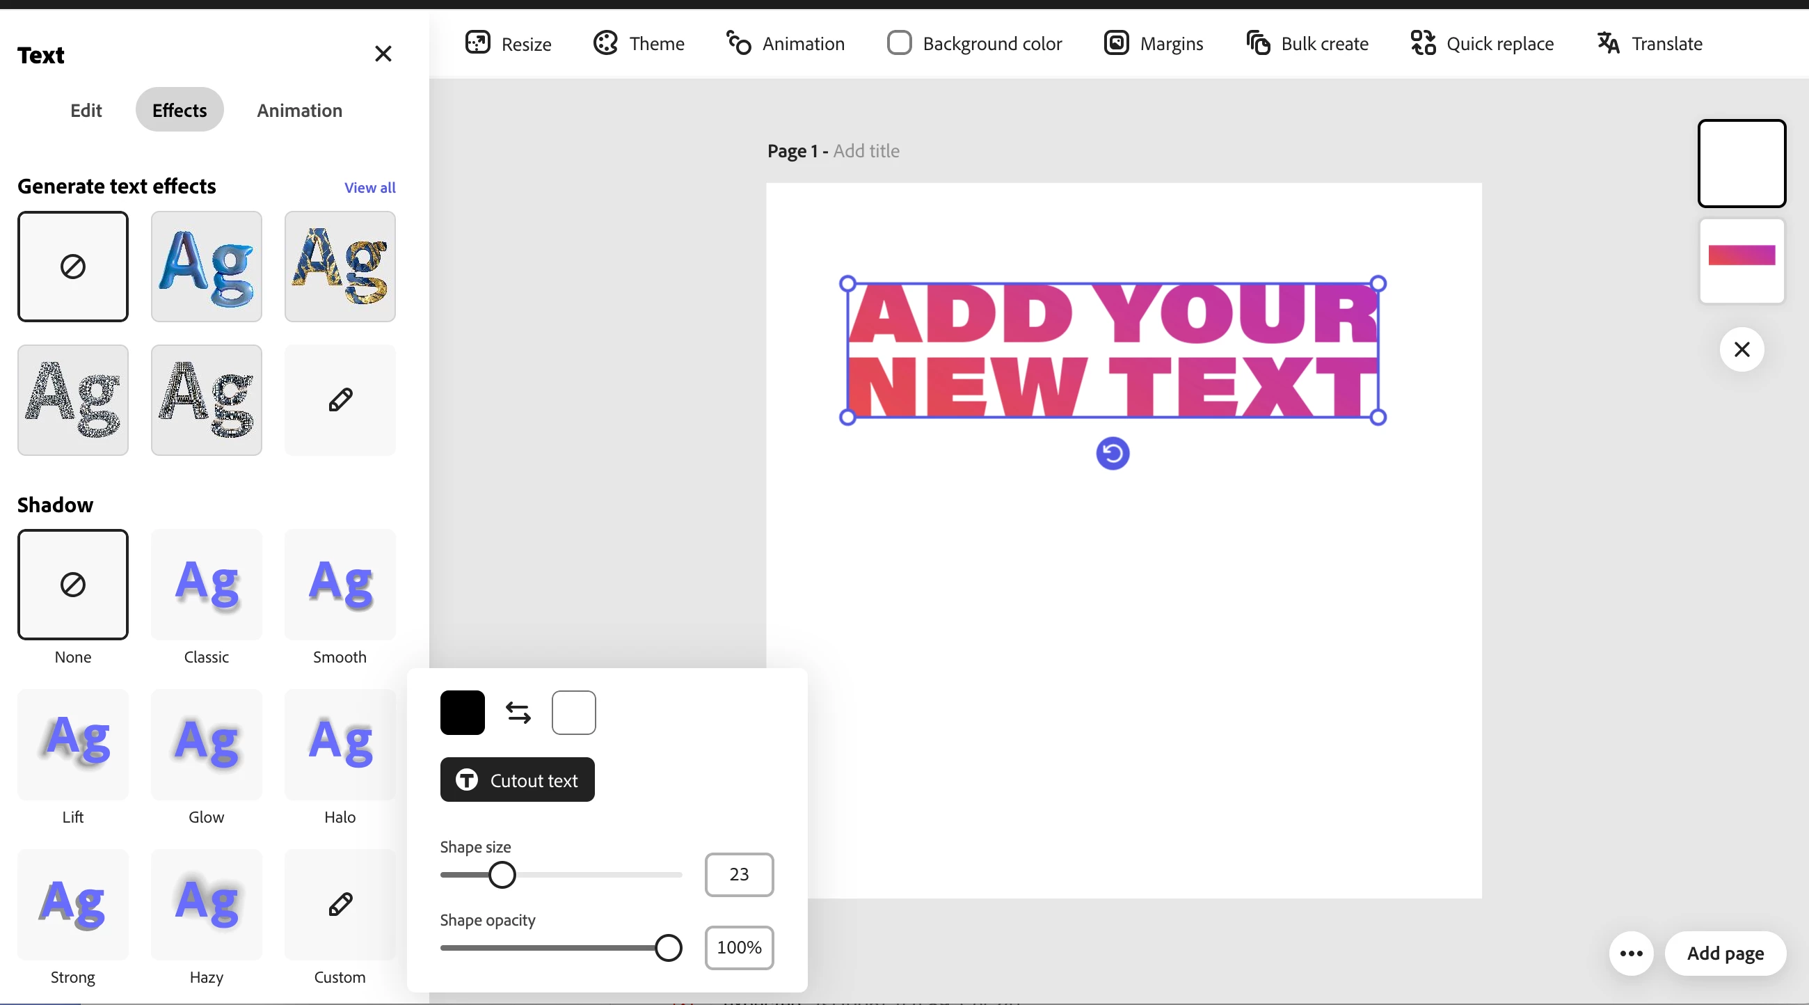Switch to Animation tab in Text panel
Image resolution: width=1809 pixels, height=1005 pixels.
pos(299,110)
